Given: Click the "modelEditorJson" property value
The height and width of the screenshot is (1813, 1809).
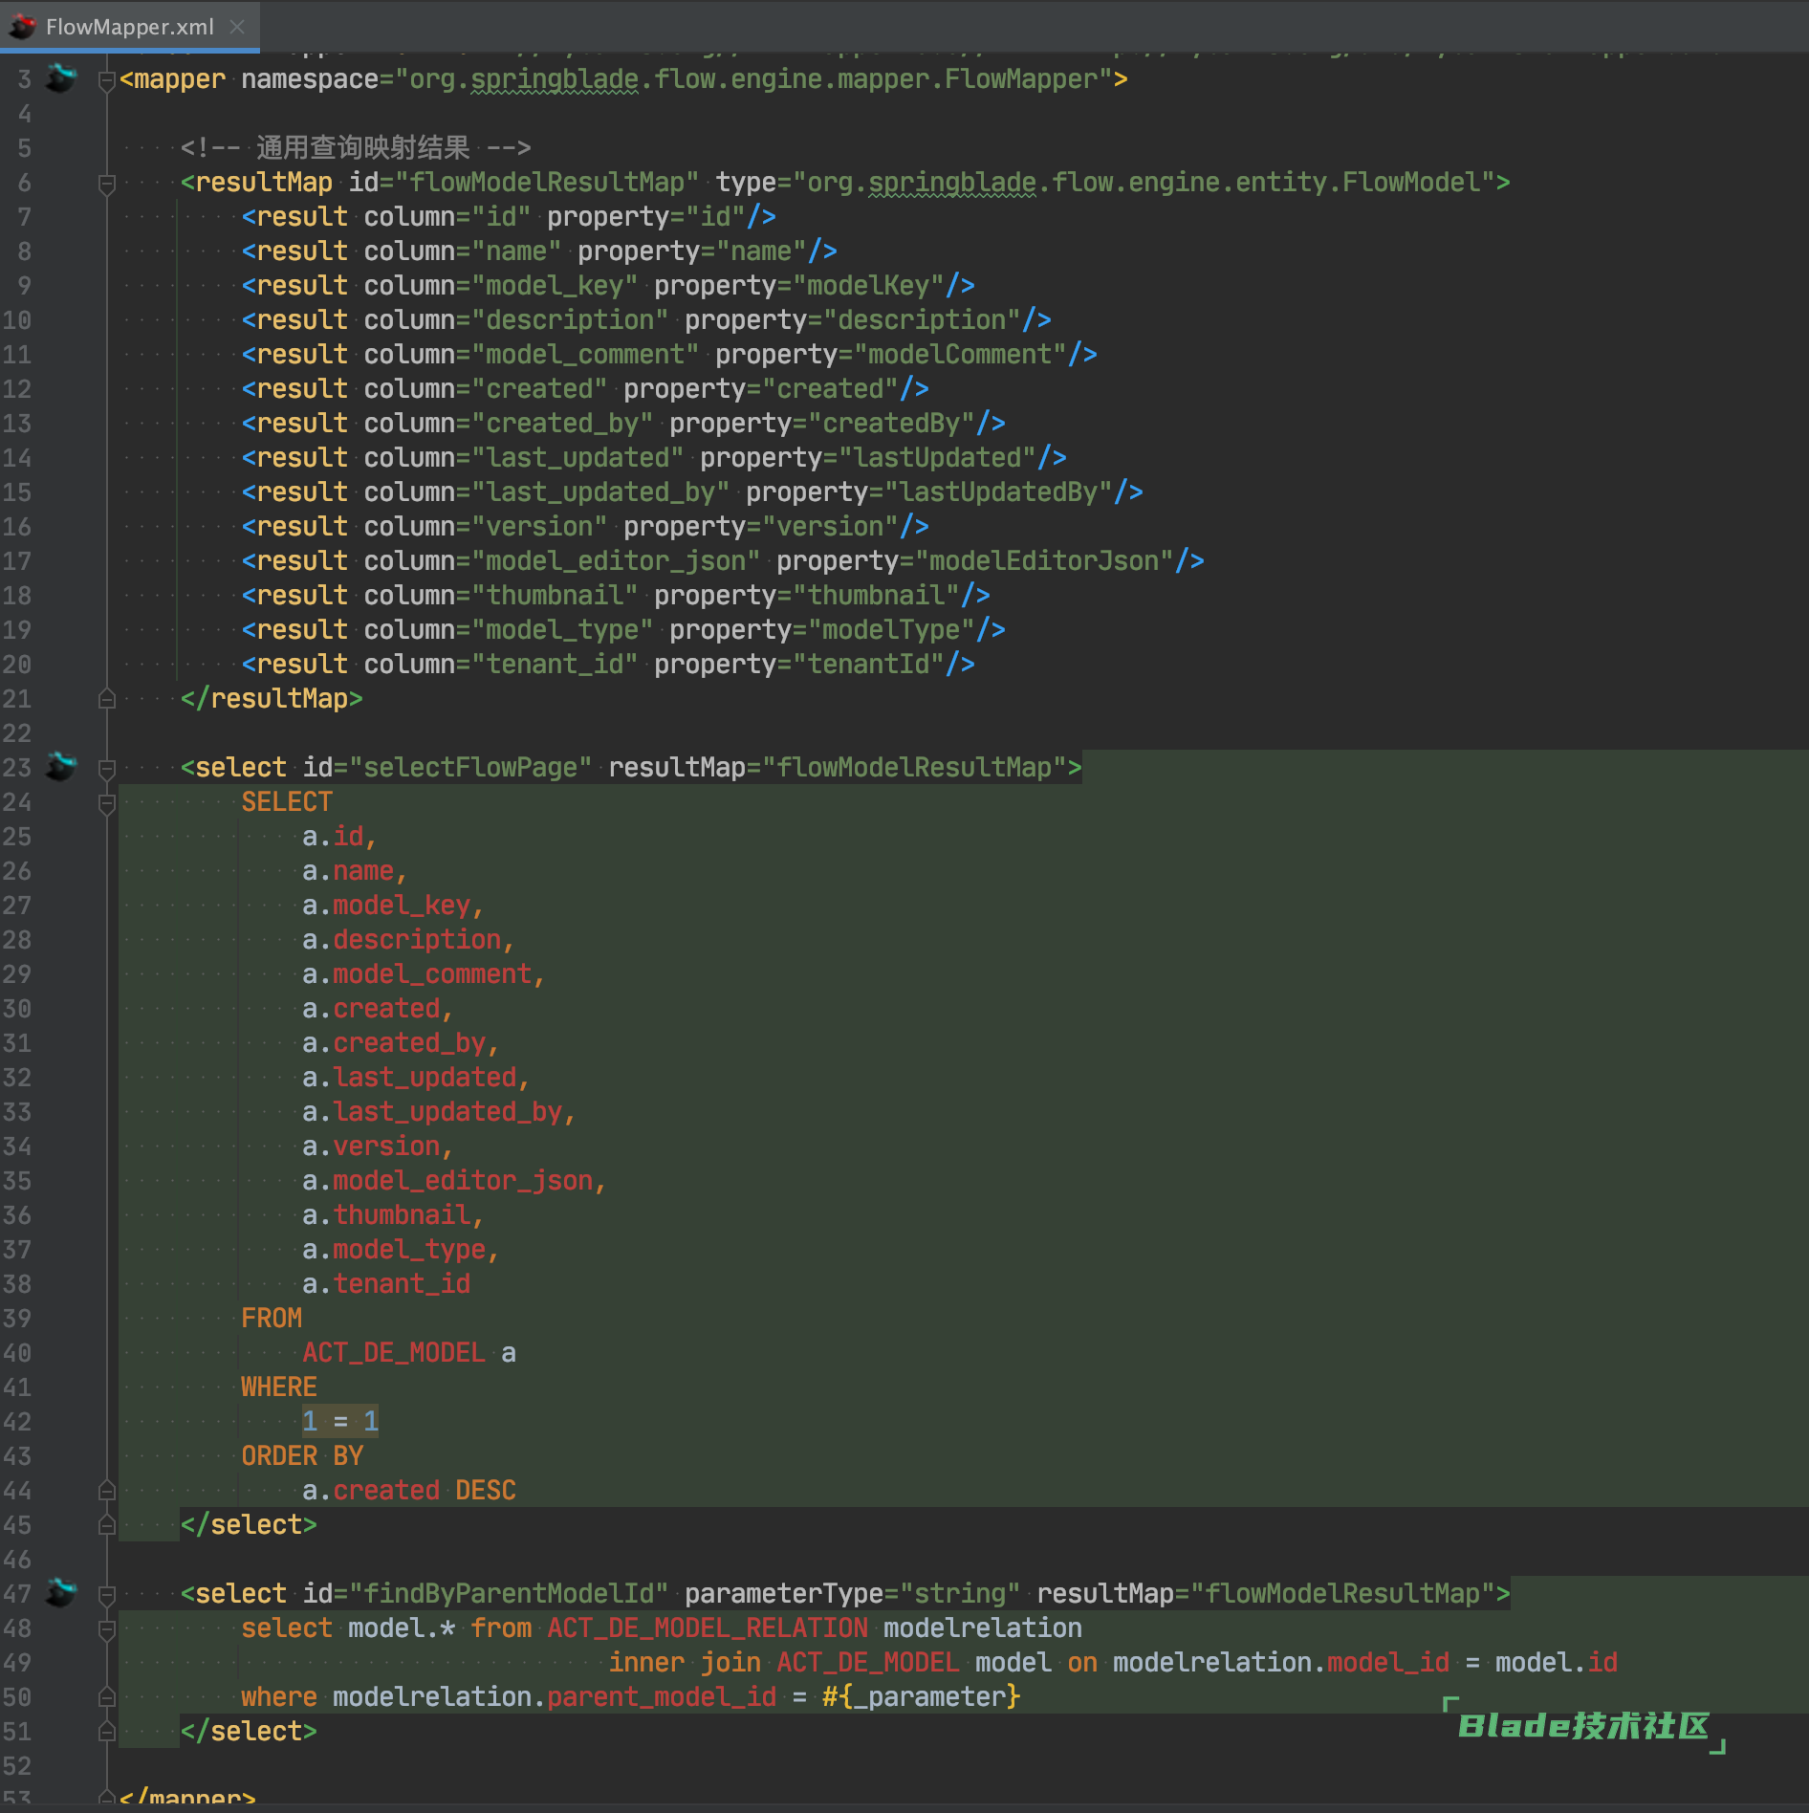Looking at the screenshot, I should (x=1044, y=561).
